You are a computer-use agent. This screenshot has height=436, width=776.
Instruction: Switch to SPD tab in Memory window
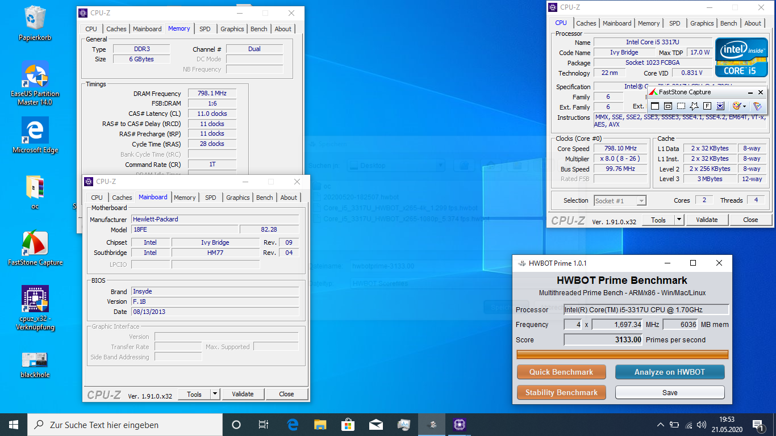click(205, 29)
